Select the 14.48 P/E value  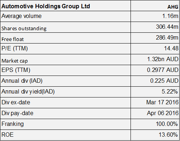[171, 48]
